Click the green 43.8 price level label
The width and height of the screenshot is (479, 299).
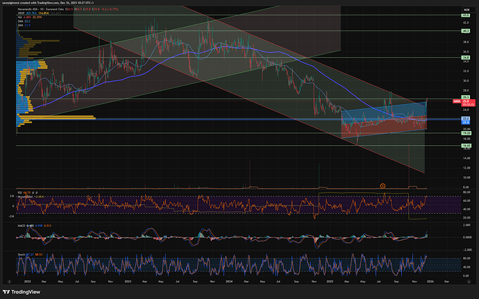click(467, 15)
